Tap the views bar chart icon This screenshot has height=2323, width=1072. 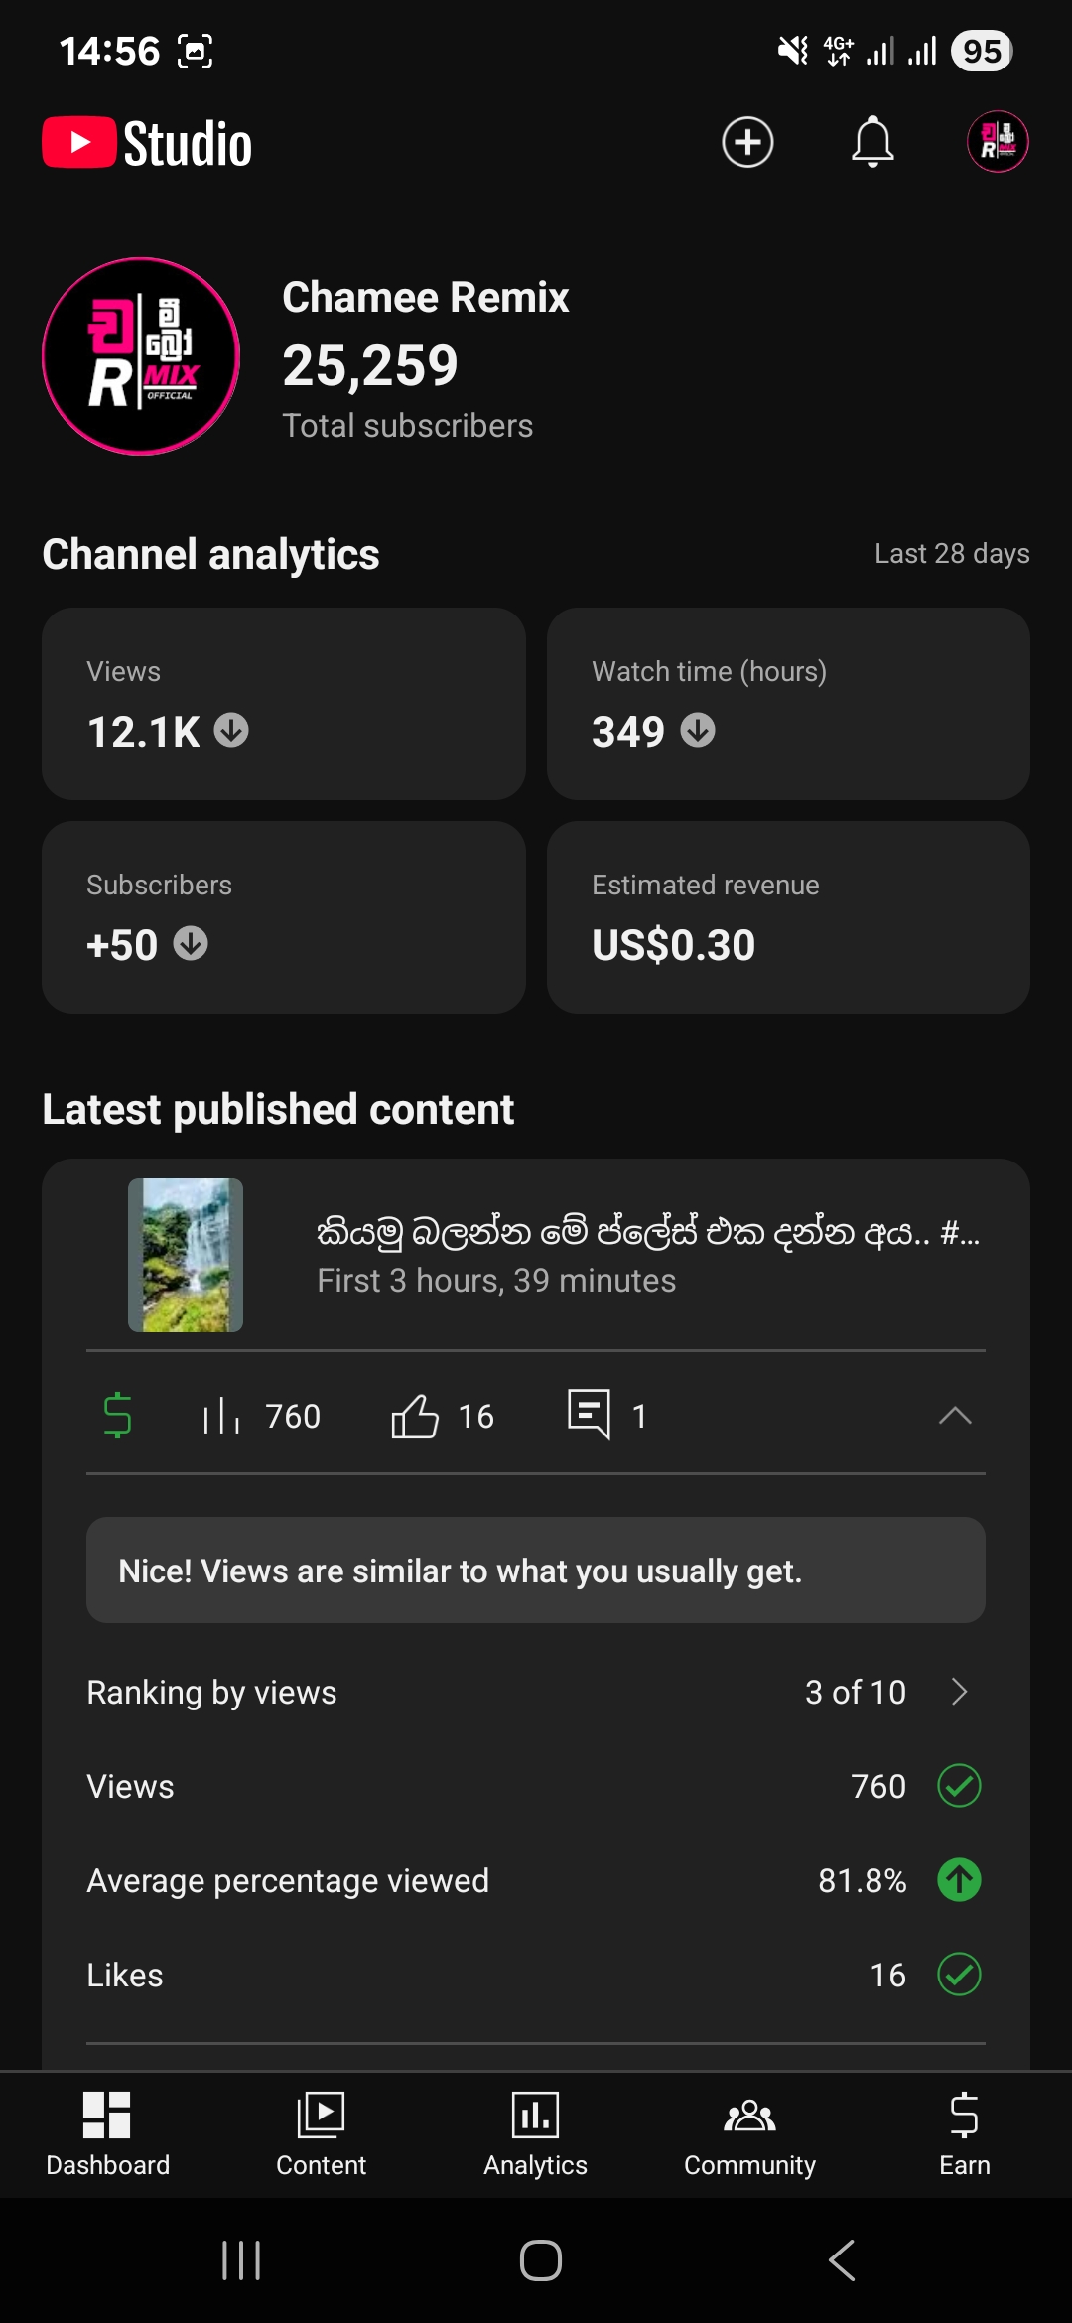pyautogui.click(x=221, y=1416)
